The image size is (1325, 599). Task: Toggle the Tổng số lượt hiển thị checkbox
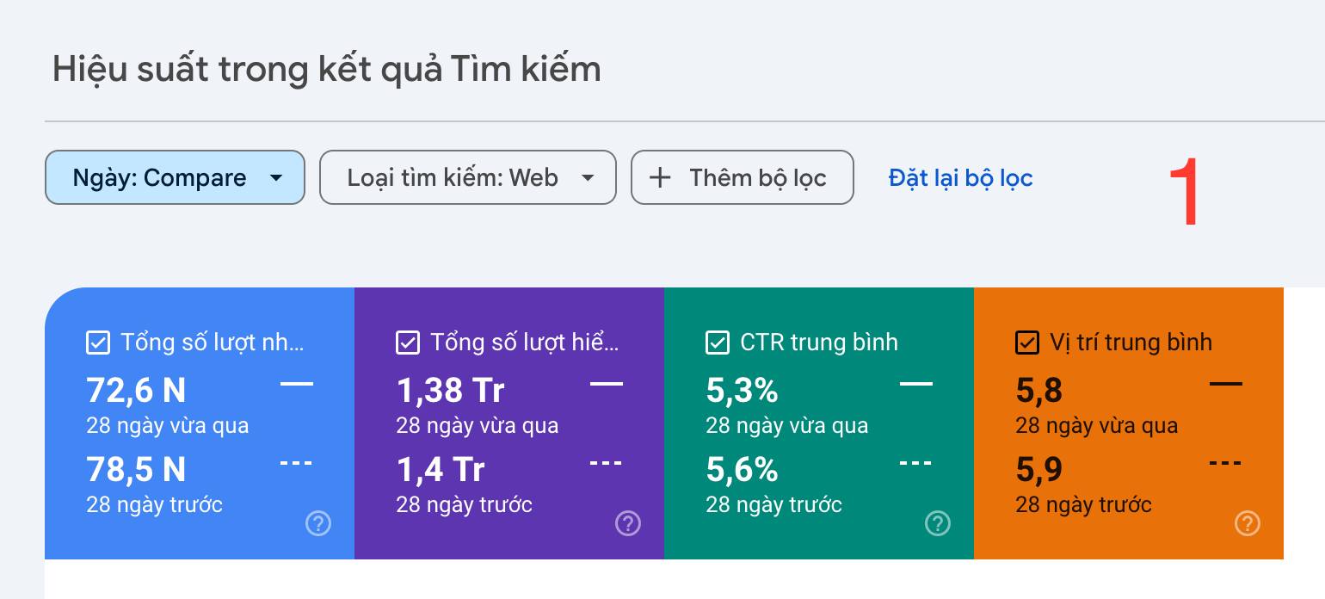[408, 343]
